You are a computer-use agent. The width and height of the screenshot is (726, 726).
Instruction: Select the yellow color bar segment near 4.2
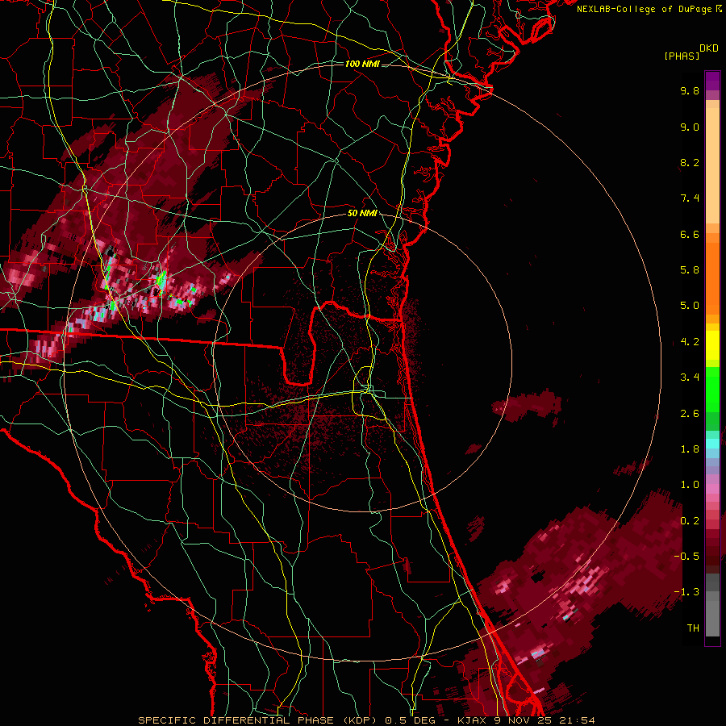coord(712,345)
